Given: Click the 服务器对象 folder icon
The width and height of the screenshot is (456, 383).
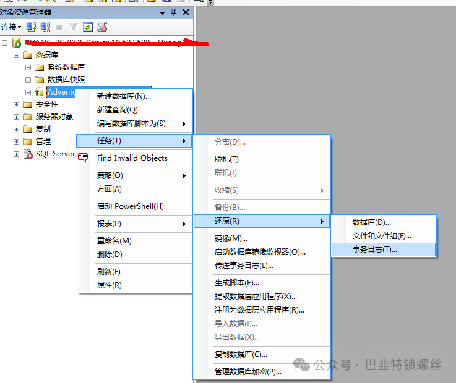Looking at the screenshot, I should (x=28, y=117).
